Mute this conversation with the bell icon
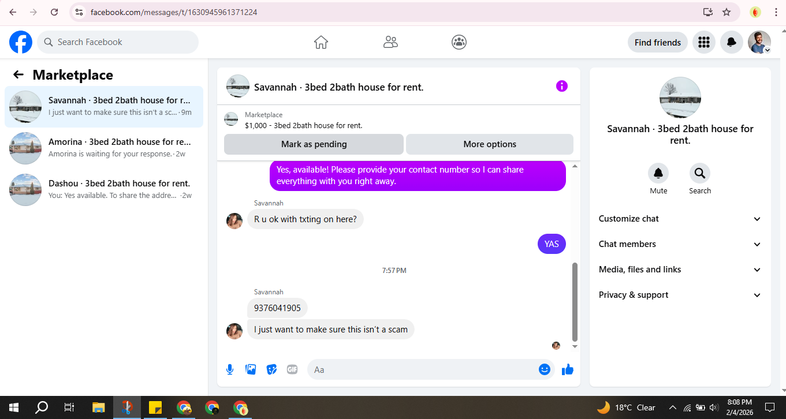This screenshot has width=786, height=419. tap(658, 173)
